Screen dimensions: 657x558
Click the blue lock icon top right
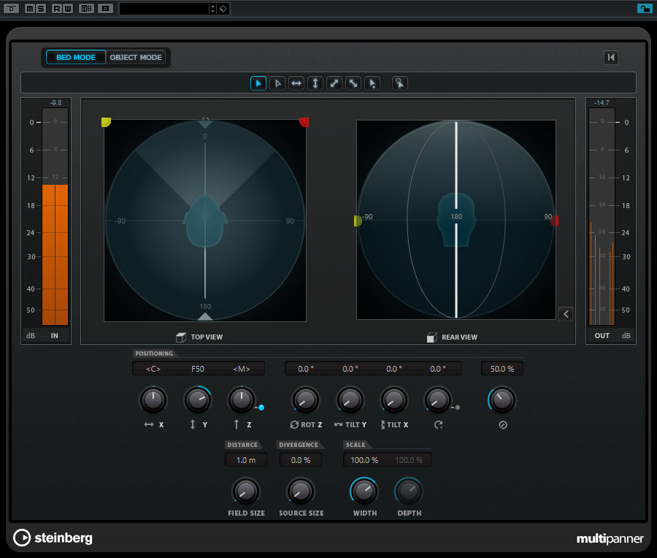[x=644, y=8]
